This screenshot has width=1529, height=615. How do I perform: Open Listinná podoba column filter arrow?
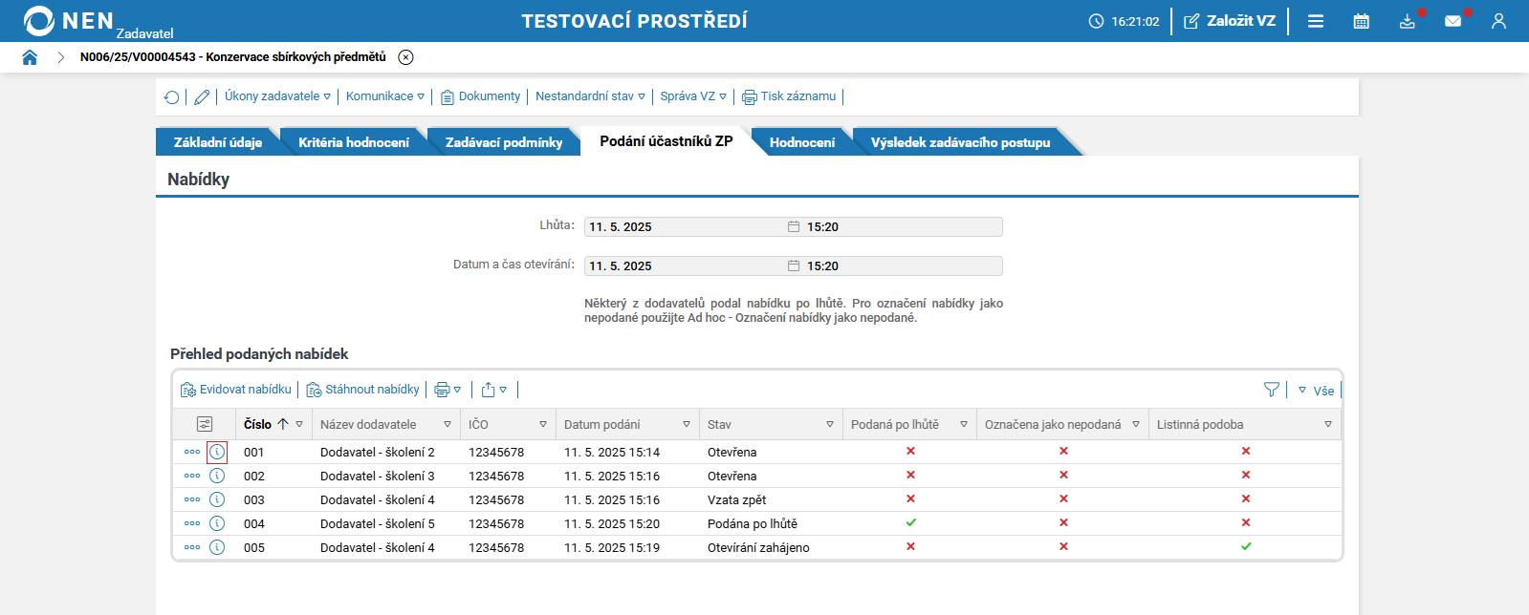coord(1328,424)
